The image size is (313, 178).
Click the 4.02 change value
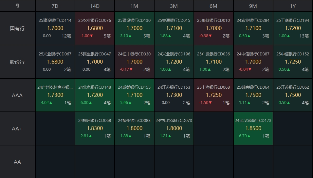46,103
